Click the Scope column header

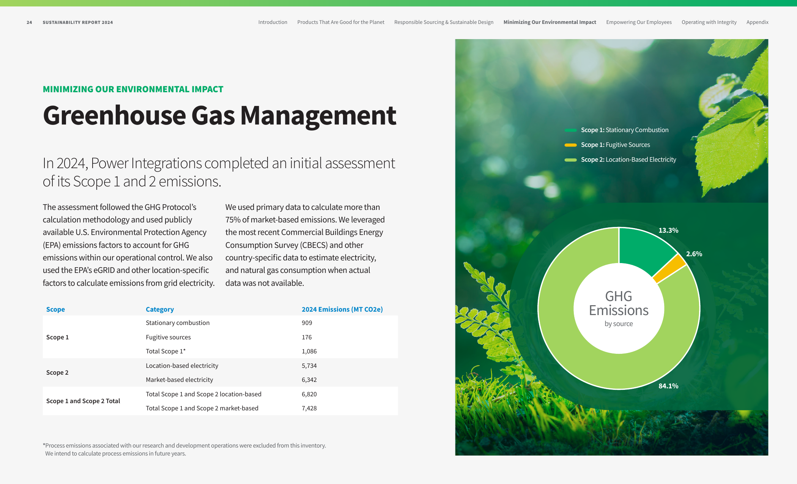click(x=55, y=309)
